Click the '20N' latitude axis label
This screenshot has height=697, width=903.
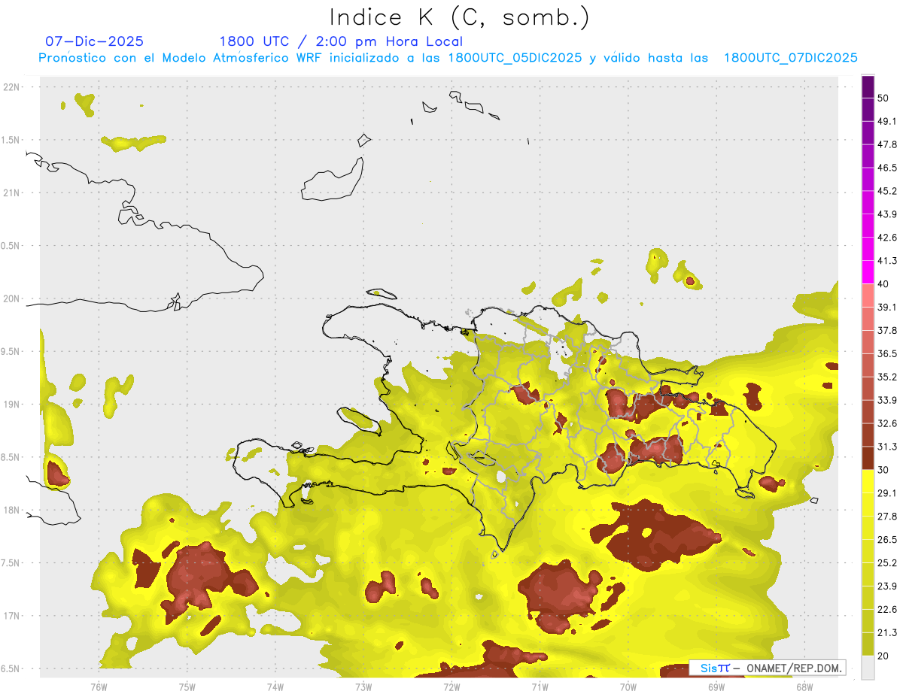11,298
